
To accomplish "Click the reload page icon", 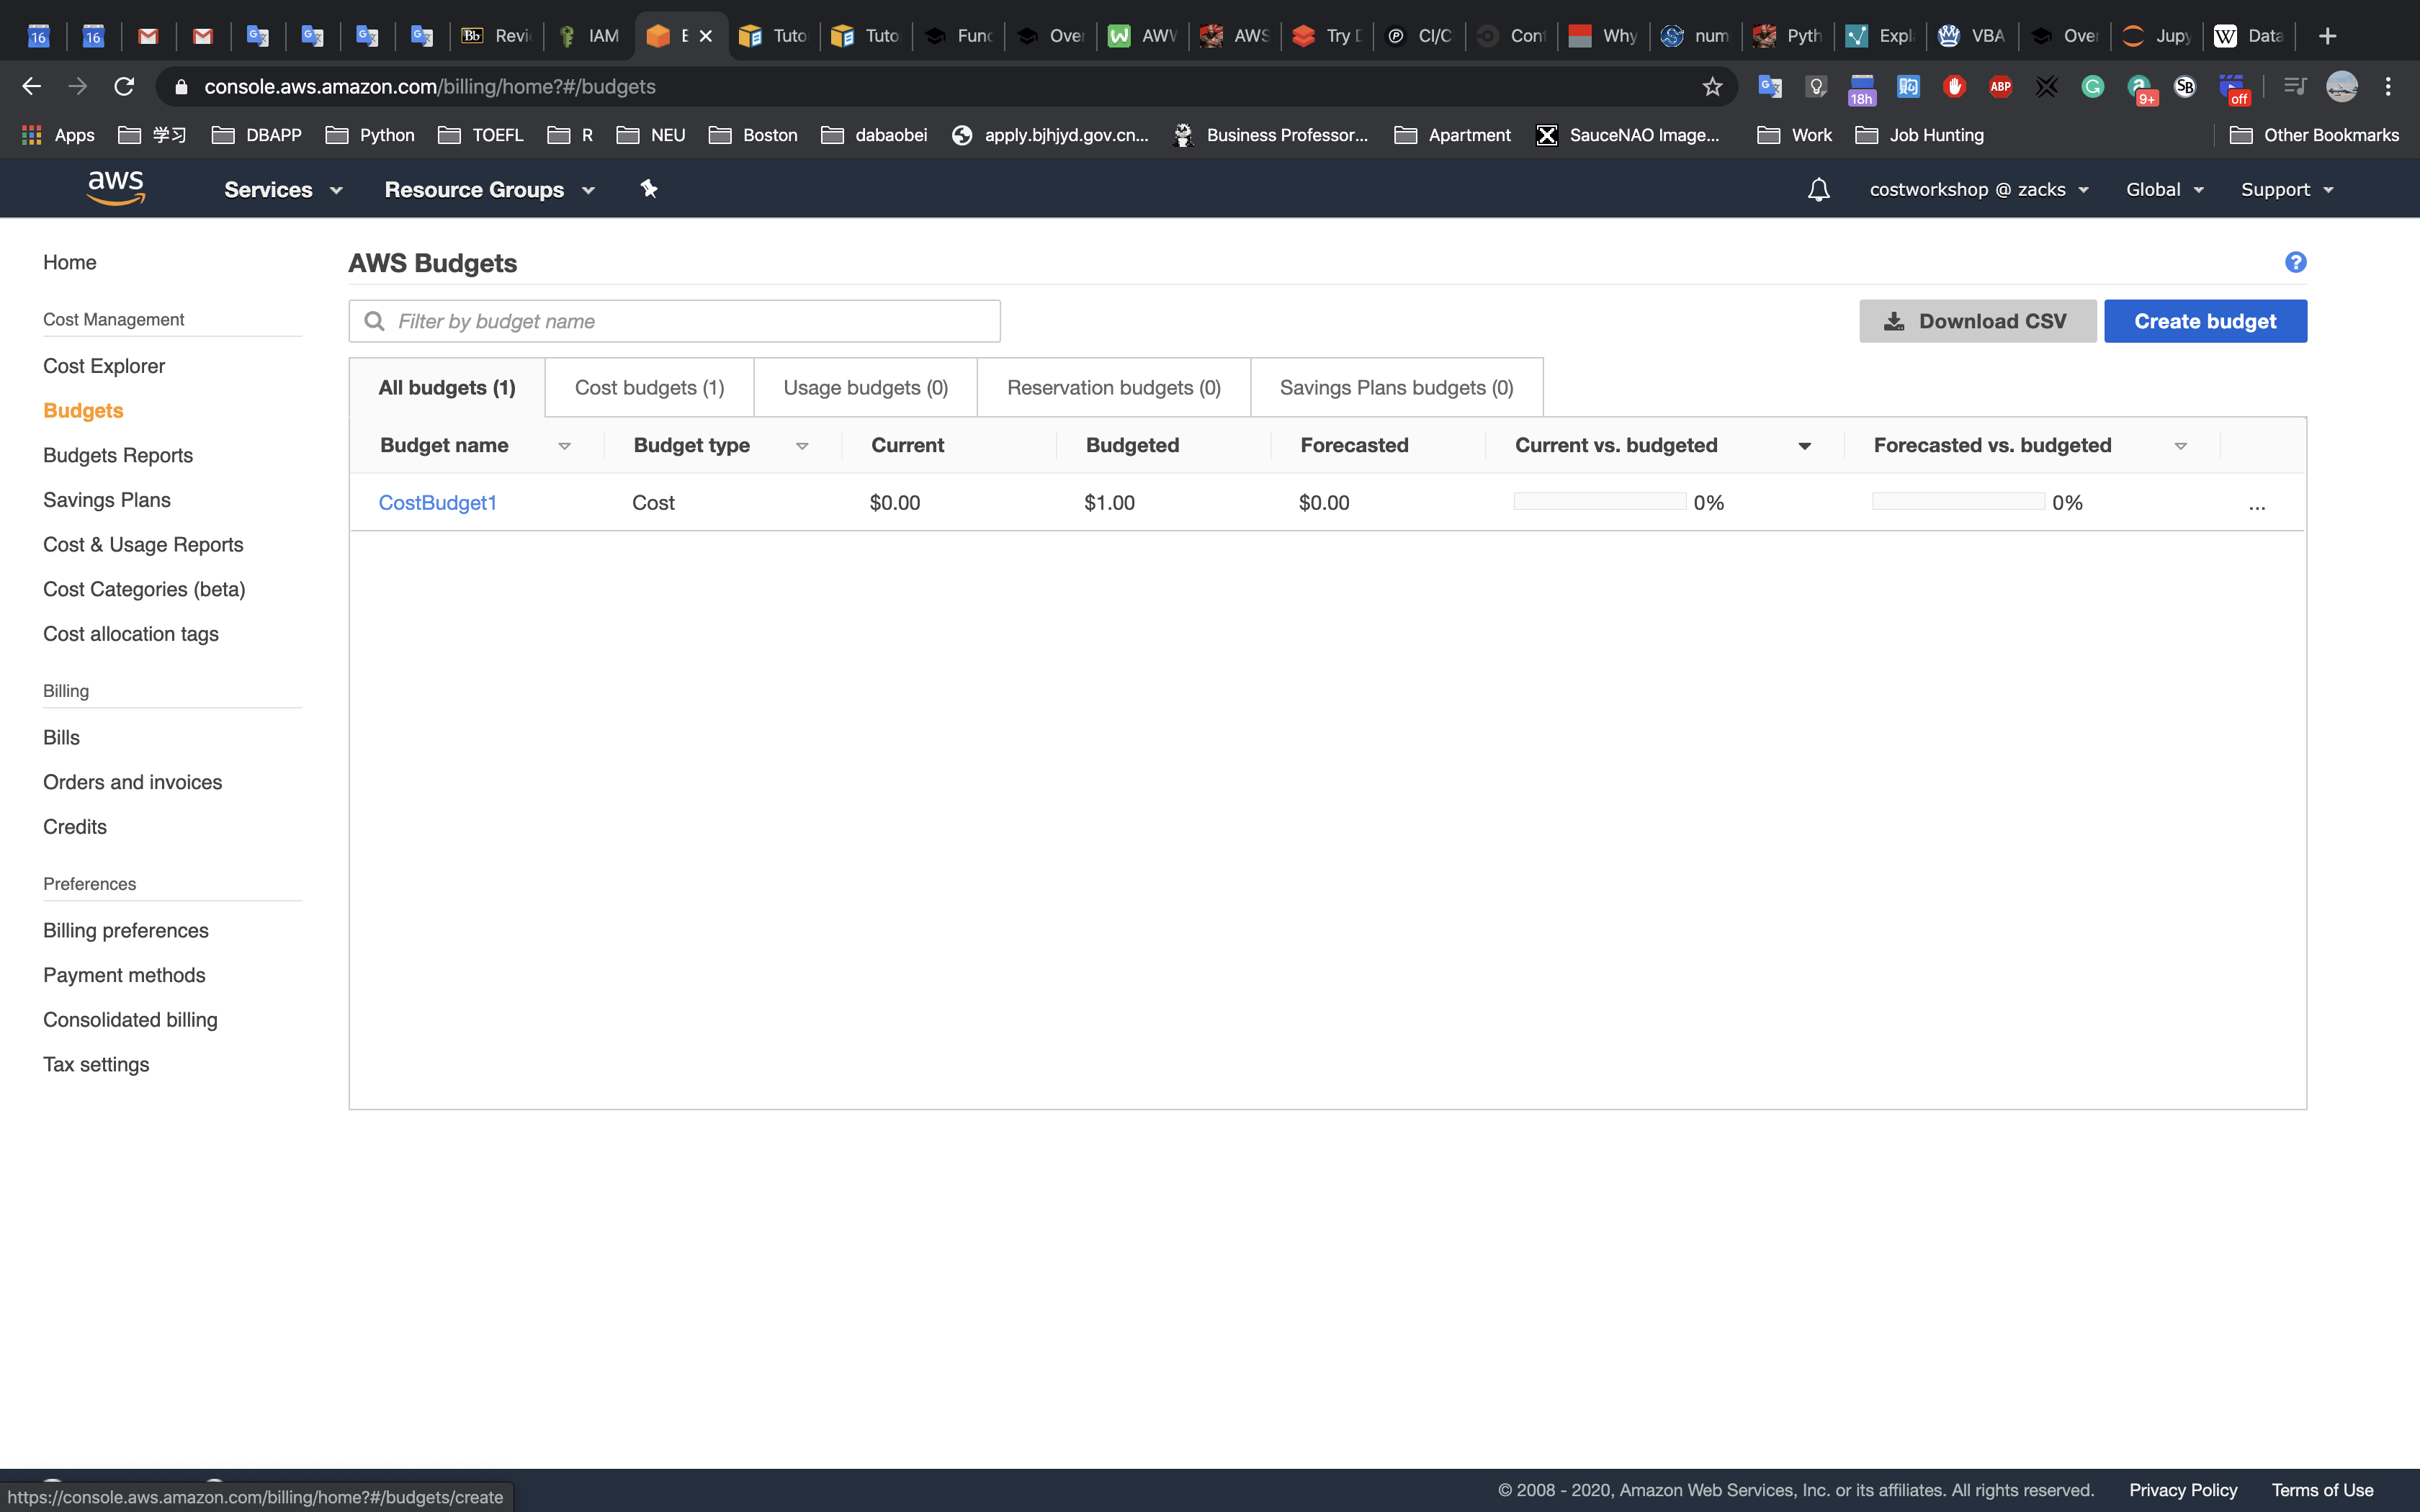I will (124, 87).
